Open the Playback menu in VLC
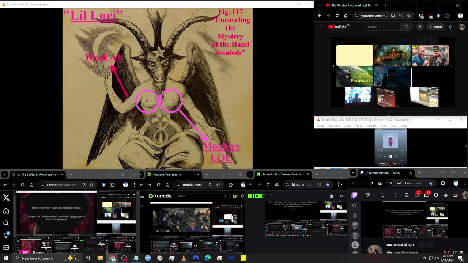Viewport: 468px width, 263px height. point(334,126)
